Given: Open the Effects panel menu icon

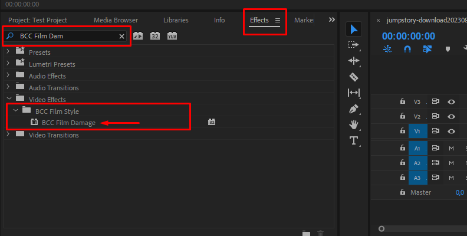Looking at the screenshot, I should 278,20.
